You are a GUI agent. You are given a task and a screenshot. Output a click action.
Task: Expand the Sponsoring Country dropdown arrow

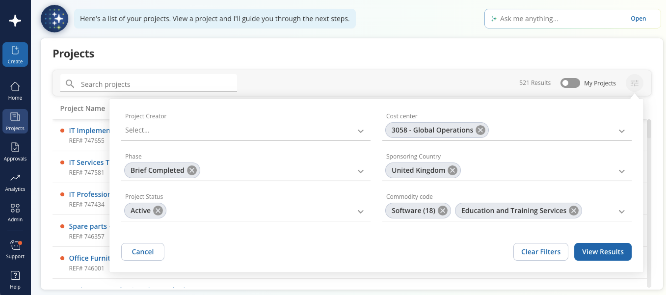(x=622, y=171)
